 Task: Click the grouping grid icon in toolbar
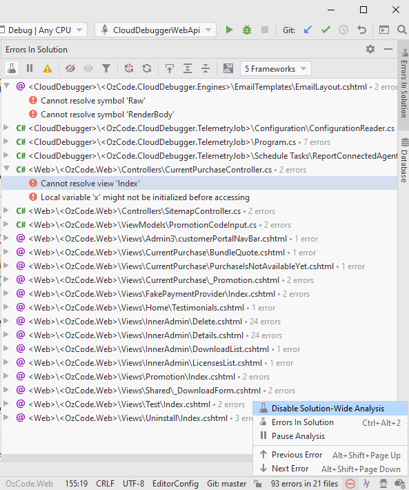(228, 68)
